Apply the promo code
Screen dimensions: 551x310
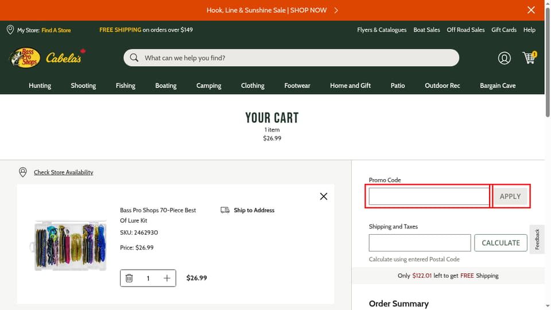pyautogui.click(x=510, y=196)
